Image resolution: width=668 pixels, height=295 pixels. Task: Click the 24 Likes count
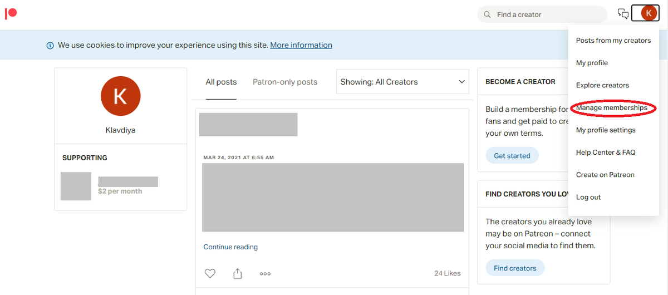click(448, 273)
